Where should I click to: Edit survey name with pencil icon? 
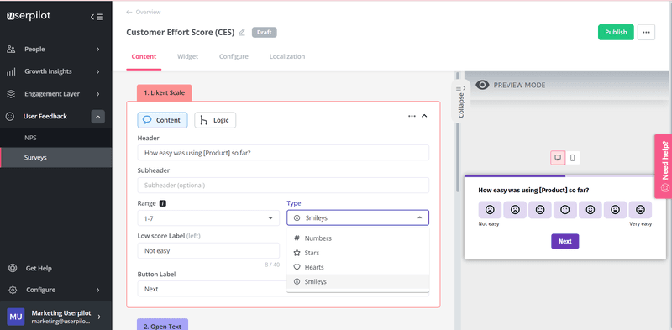(x=242, y=32)
